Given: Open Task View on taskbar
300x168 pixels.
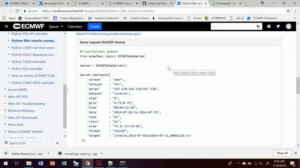Looking at the screenshot, I should coord(17,163).
